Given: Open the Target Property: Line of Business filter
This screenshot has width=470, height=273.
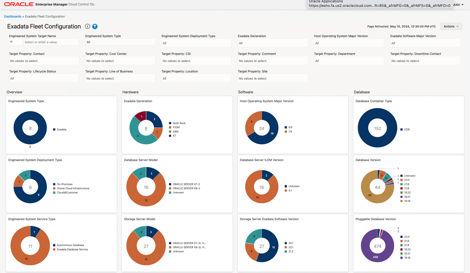Looking at the screenshot, I should click(120, 78).
